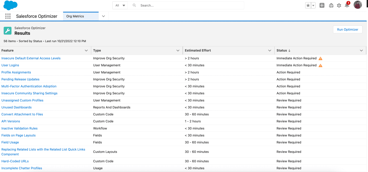Viewport: 368px width, 172px height.
Task: Open the Setup gear icon
Action: click(339, 5)
